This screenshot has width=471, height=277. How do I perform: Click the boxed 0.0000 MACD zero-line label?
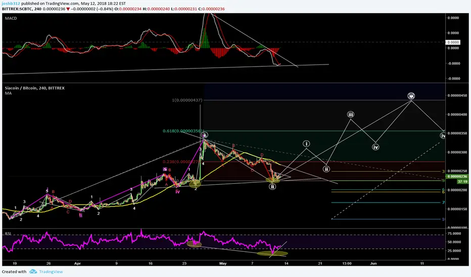(x=453, y=42)
